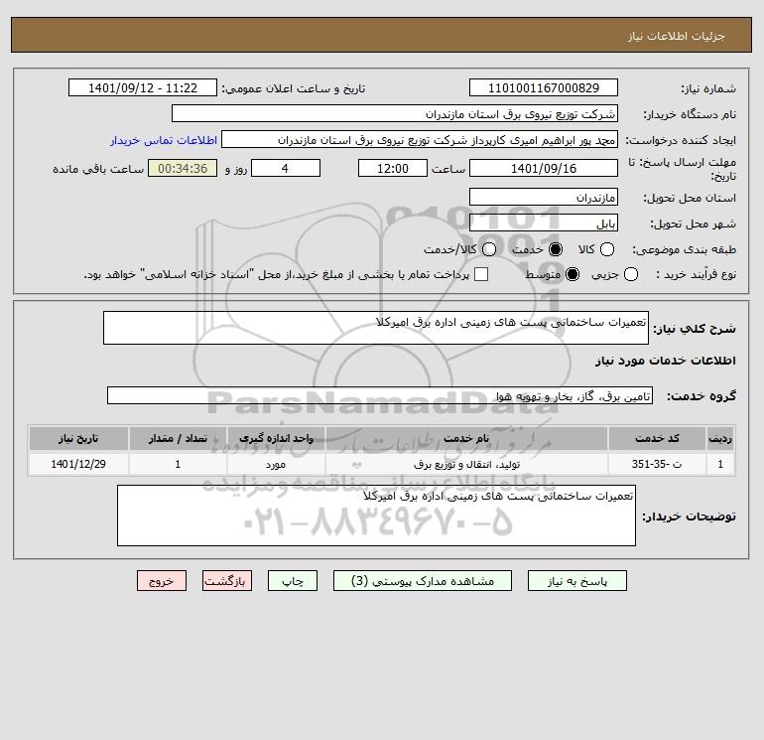The image size is (764, 740).
Task: Click the واحد اندازه گیری column header
Action: point(276,438)
